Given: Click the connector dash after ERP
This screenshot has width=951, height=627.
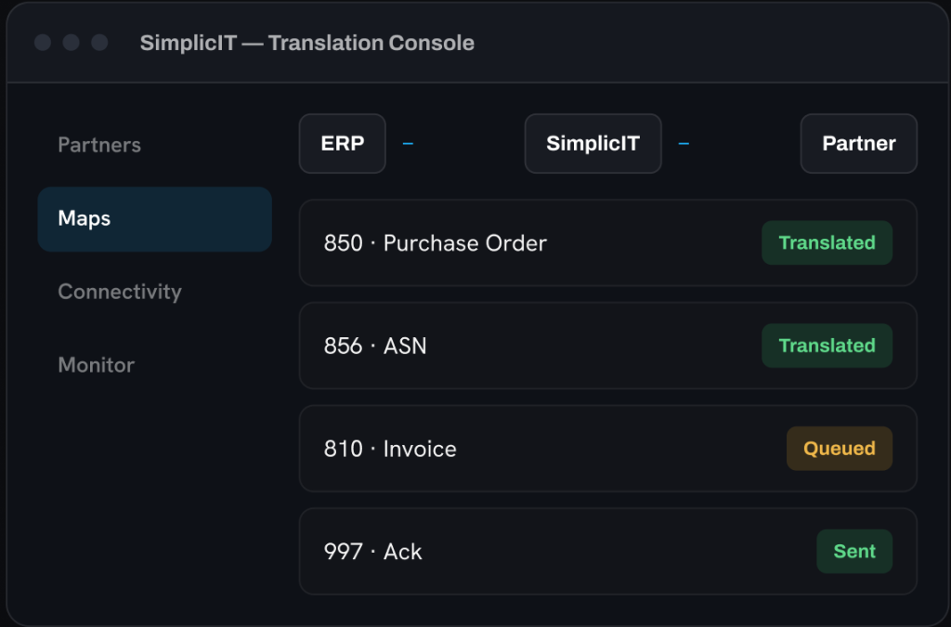Looking at the screenshot, I should point(409,144).
